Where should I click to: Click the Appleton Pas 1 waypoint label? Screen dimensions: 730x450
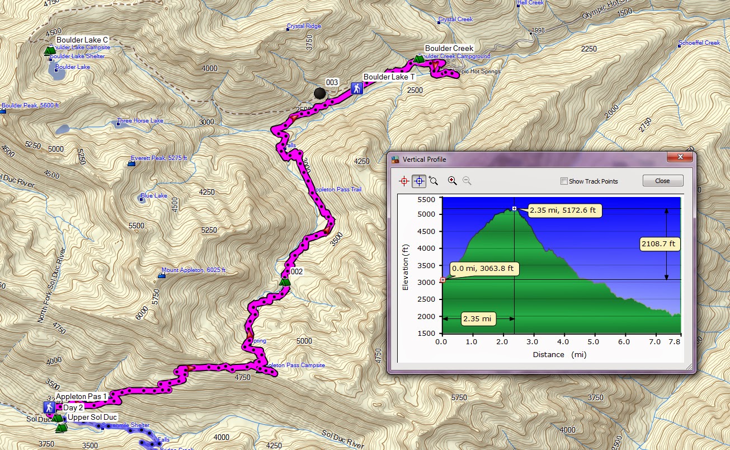[81, 396]
